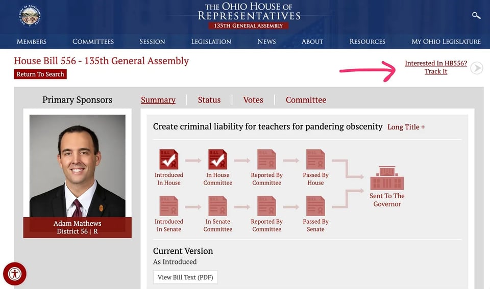Screen dimensions: 490x289
Task: Open the Committees menu
Action: 93,41
